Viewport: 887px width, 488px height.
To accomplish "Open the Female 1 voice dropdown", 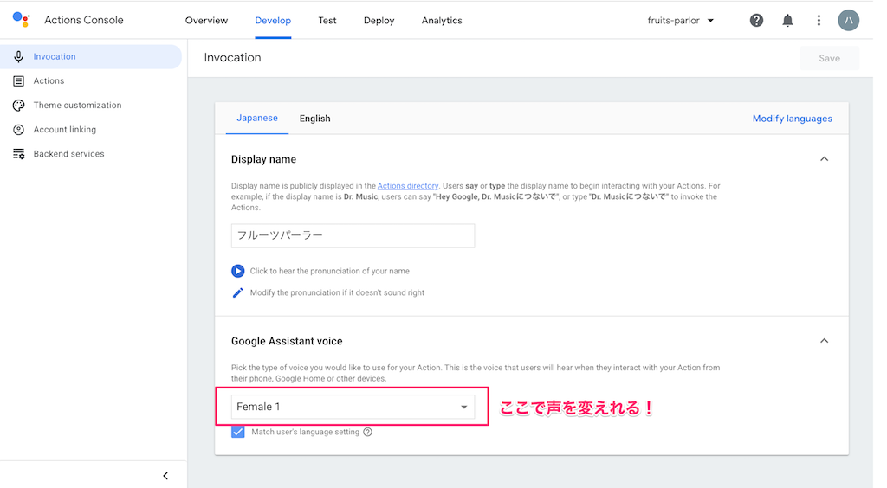I will pyautogui.click(x=353, y=407).
